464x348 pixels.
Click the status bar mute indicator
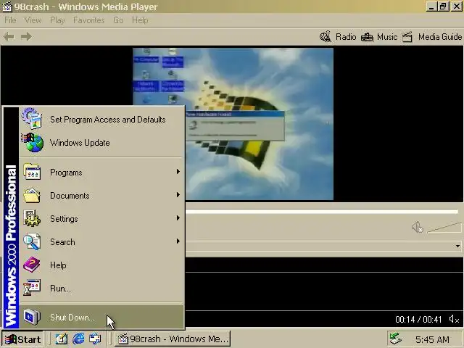(x=454, y=319)
